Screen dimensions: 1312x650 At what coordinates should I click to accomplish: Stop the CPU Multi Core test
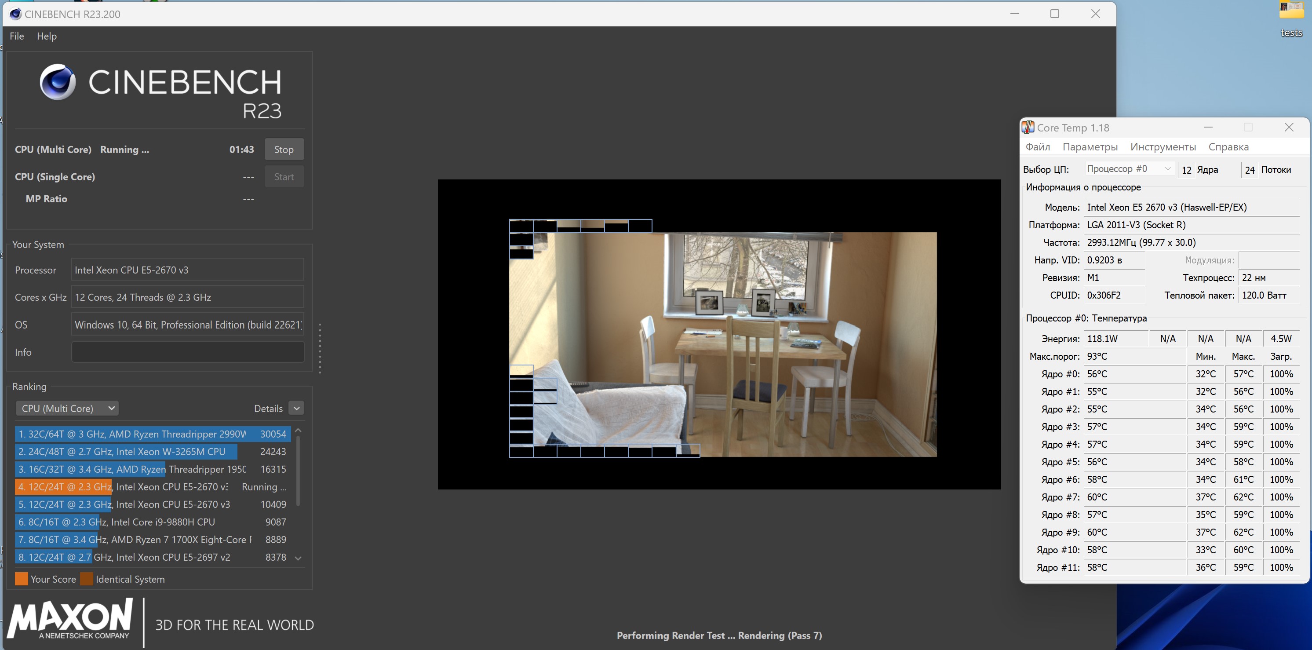[x=284, y=149]
